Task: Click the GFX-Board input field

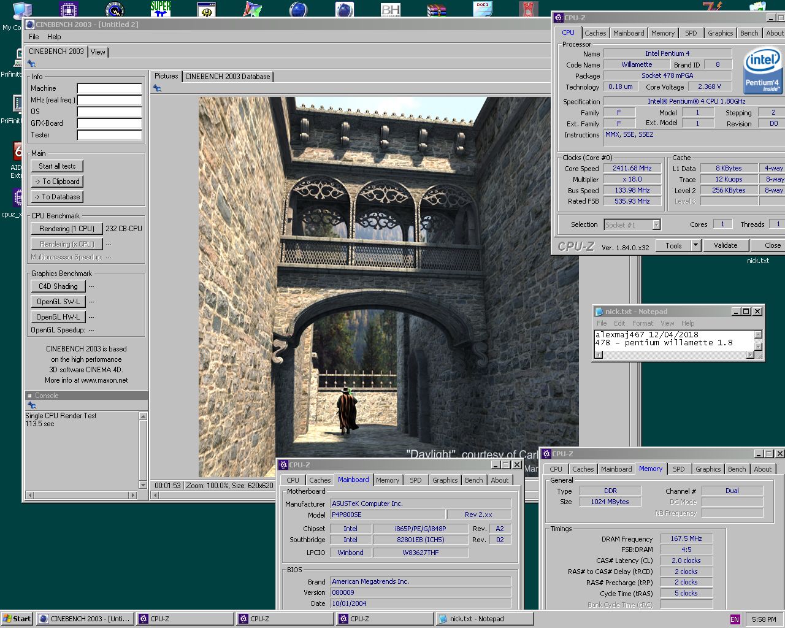Action: 109,123
